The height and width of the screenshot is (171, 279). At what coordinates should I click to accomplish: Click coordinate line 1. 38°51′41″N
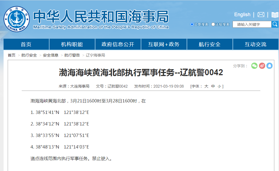(60, 112)
